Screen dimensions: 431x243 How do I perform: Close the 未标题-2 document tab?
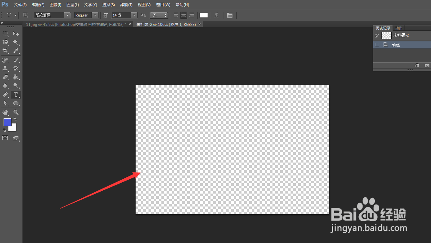(x=200, y=24)
